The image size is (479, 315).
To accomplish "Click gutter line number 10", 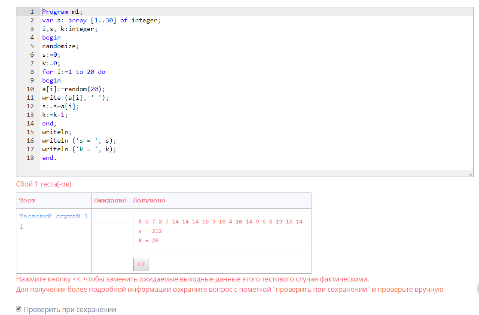I will [x=30, y=89].
